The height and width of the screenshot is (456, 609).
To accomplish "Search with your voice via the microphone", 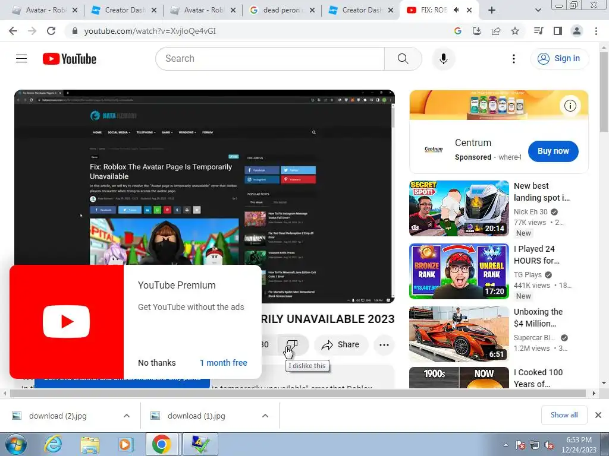I will (444, 59).
